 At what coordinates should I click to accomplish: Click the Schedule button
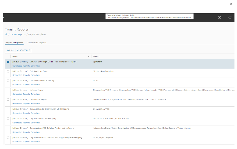[x=24, y=50]
